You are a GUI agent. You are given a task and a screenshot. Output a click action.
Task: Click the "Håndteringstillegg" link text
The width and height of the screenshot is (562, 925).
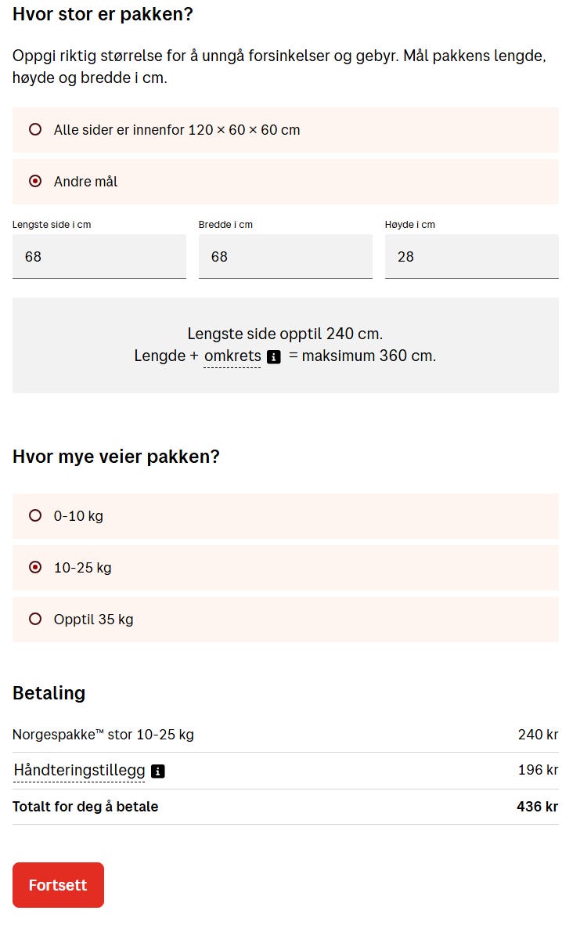pyautogui.click(x=79, y=771)
